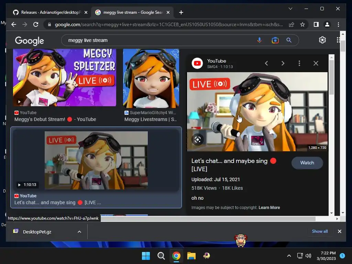Click the browser forward arrow
This screenshot has height=264, width=352.
click(25, 24)
